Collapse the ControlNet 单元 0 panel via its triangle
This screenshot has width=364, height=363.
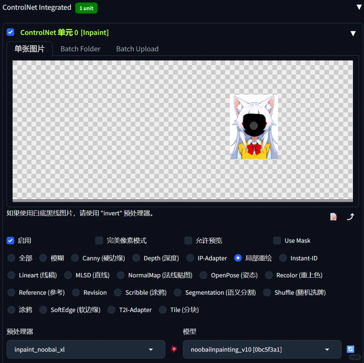pos(353,33)
